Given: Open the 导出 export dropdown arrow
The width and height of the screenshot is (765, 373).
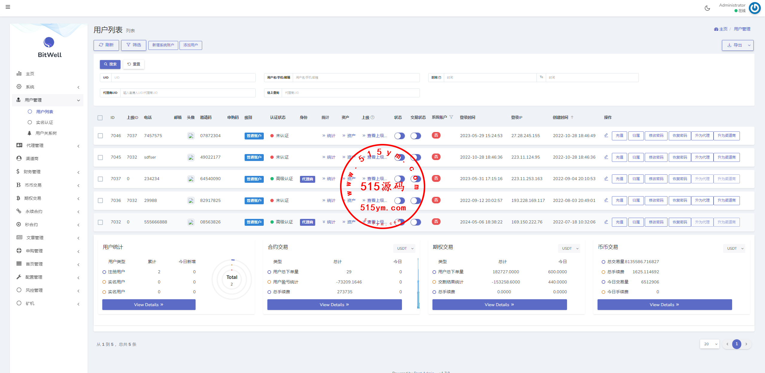Looking at the screenshot, I should (749, 45).
